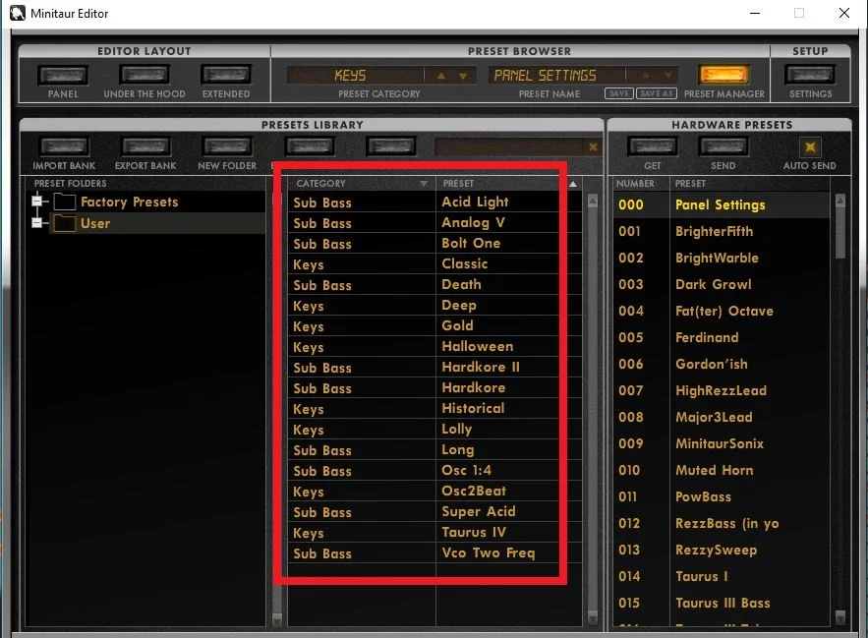Select the Lolly preset
The image size is (868, 638).
(x=457, y=430)
